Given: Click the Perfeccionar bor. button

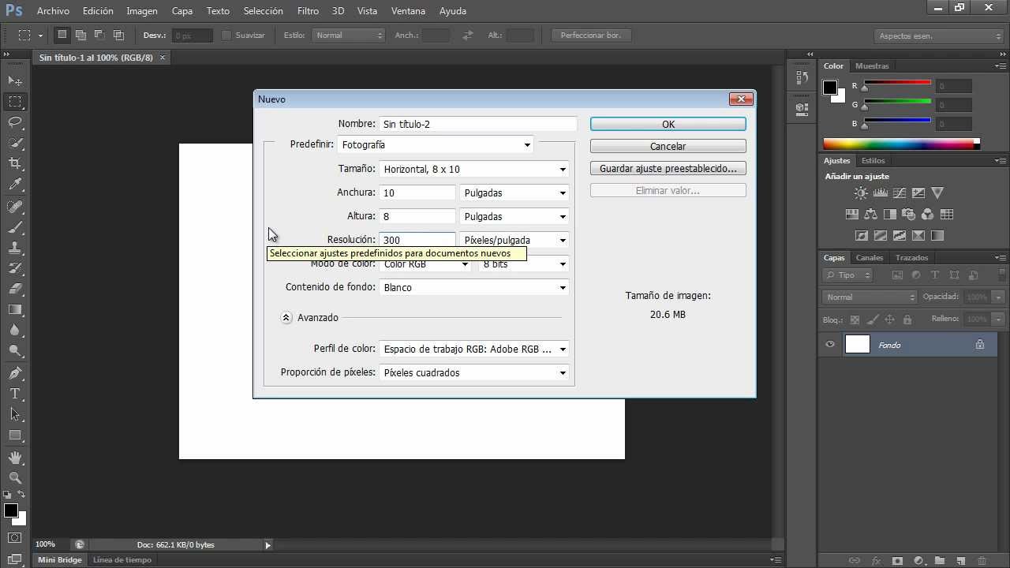Looking at the screenshot, I should [x=591, y=35].
